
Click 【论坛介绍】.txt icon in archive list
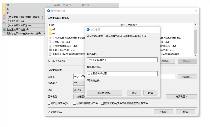[50, 42]
